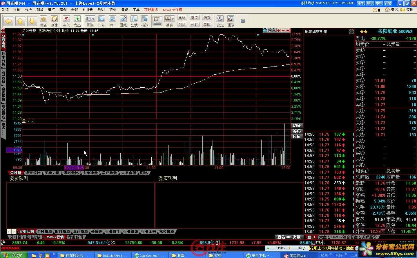Open the 工具 menu
Image resolution: width=417 pixels, height=258 pixels.
tap(136, 10)
